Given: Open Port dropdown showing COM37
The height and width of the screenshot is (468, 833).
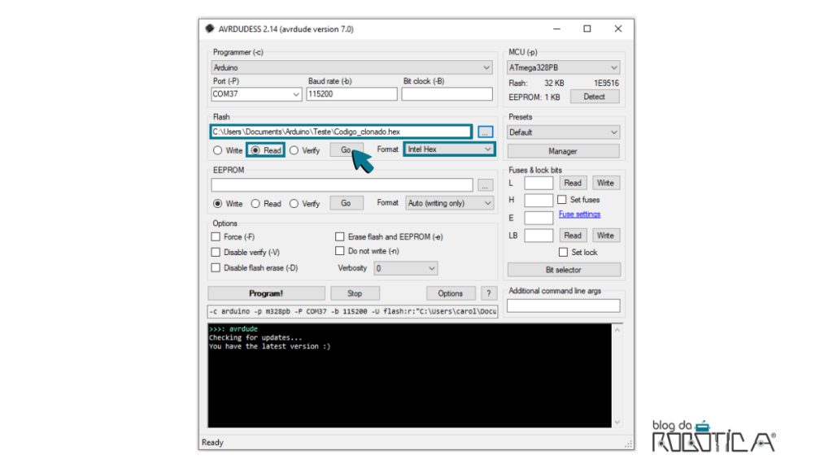Looking at the screenshot, I should pyautogui.click(x=256, y=94).
